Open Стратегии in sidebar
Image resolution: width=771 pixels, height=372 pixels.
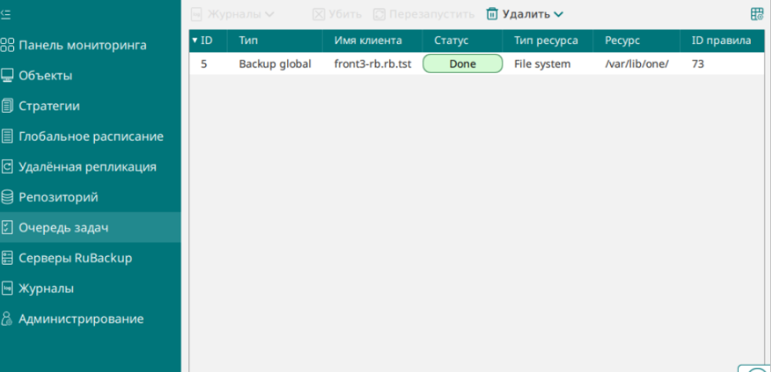pos(49,106)
